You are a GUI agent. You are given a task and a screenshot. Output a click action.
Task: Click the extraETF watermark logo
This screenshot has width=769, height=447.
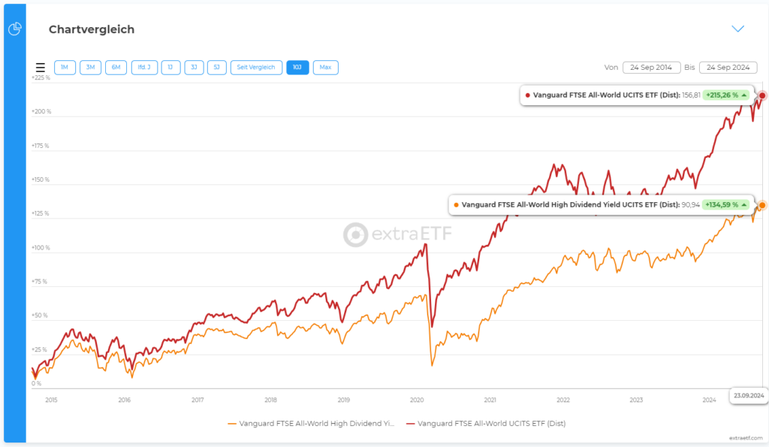397,234
